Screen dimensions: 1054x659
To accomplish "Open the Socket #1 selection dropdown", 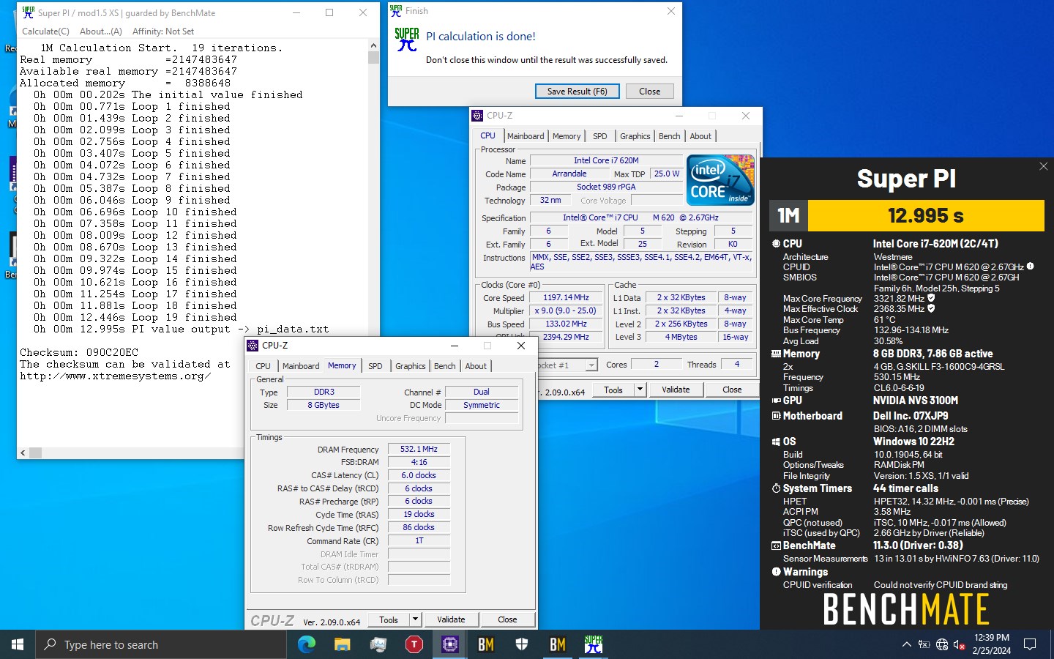I will [x=591, y=365].
